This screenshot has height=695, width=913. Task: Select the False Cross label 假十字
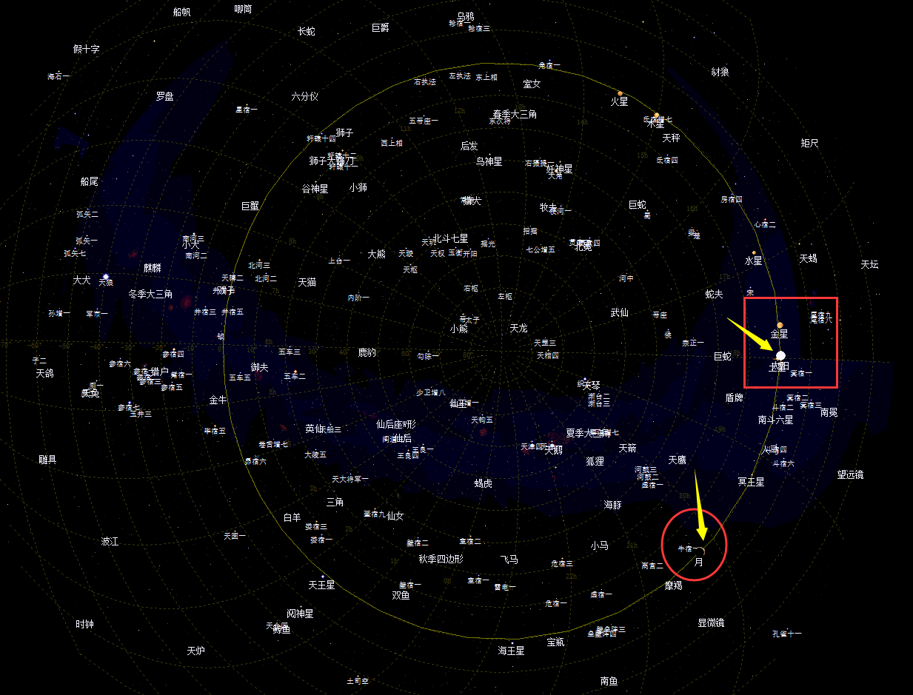pos(86,49)
